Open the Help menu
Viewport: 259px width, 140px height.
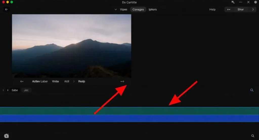coord(212,9)
